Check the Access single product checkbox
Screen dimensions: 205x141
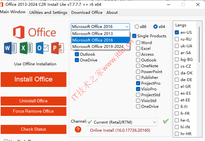138,54
